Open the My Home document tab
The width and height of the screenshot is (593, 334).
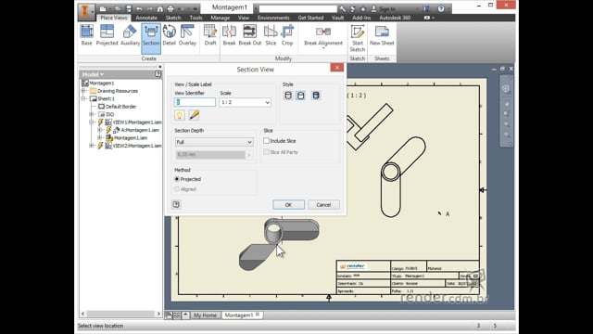coord(205,315)
